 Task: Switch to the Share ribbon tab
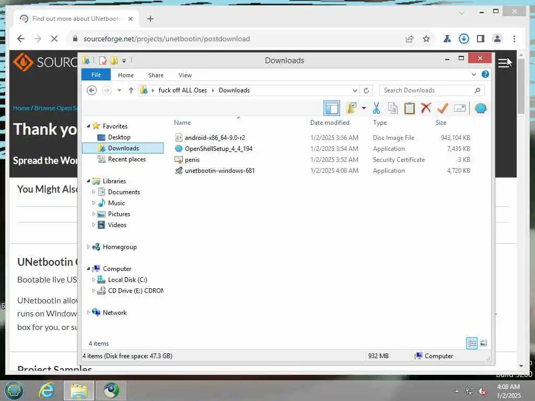(x=156, y=75)
